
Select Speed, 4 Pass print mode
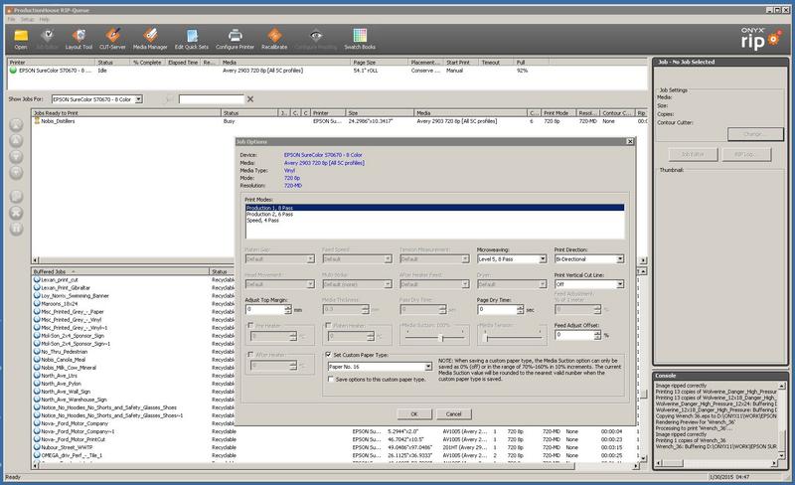pyautogui.click(x=434, y=221)
